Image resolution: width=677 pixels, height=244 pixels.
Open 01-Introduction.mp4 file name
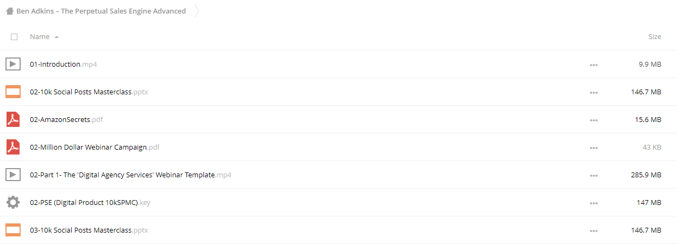coord(64,64)
